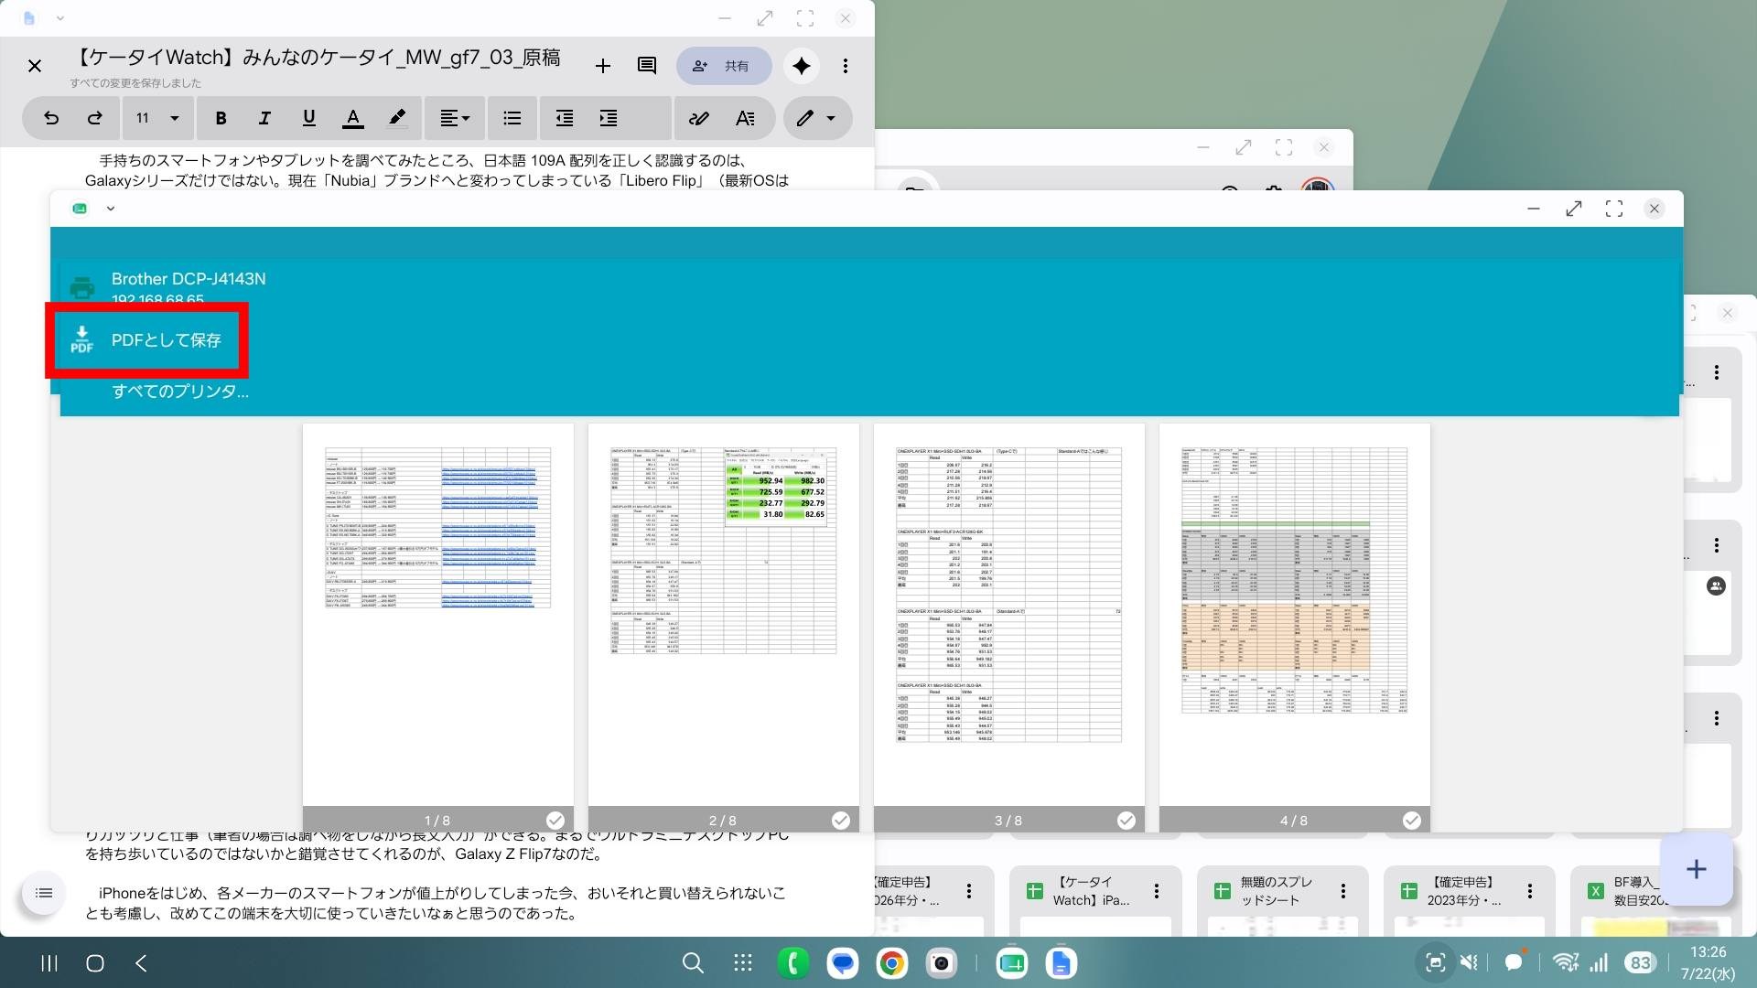
Task: Toggle page 3/8 print selection checkmark
Action: (x=1126, y=821)
